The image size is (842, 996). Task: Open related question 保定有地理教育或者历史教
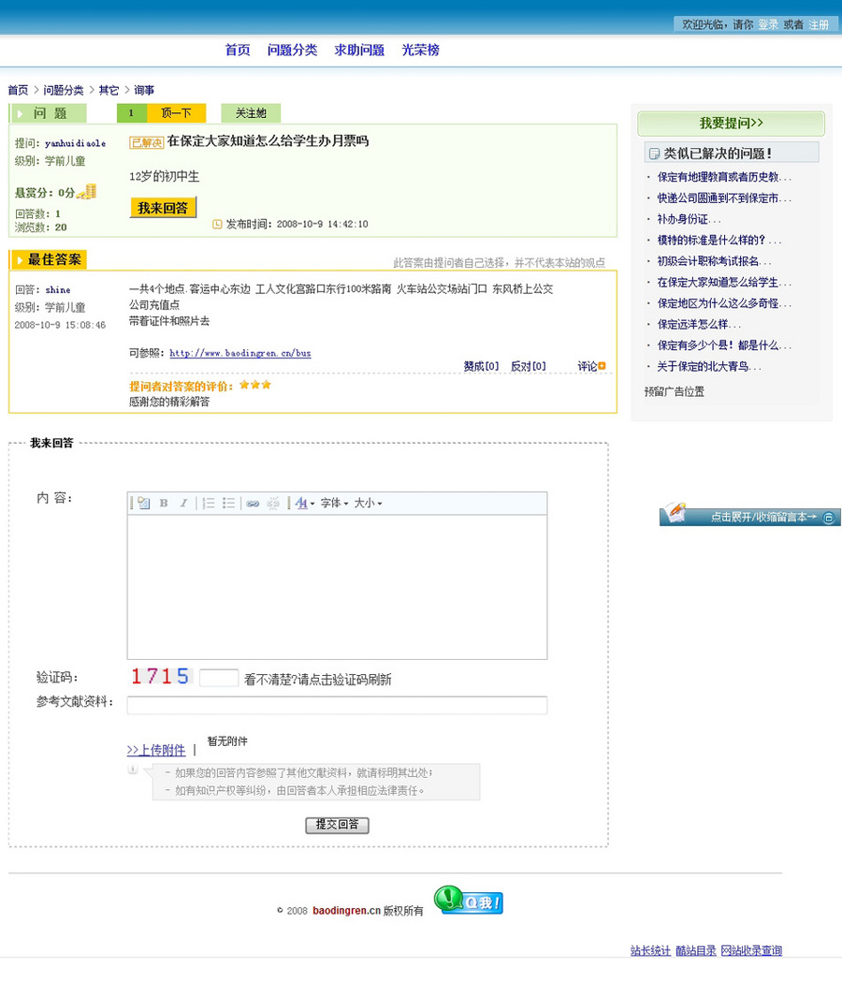coord(724,177)
